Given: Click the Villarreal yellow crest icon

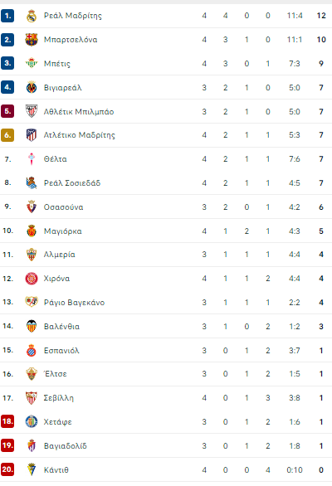Looking at the screenshot, I should point(32,88).
